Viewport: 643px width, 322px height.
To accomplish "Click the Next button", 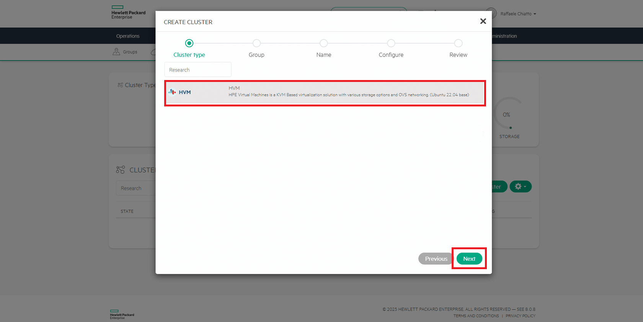I will [469, 259].
